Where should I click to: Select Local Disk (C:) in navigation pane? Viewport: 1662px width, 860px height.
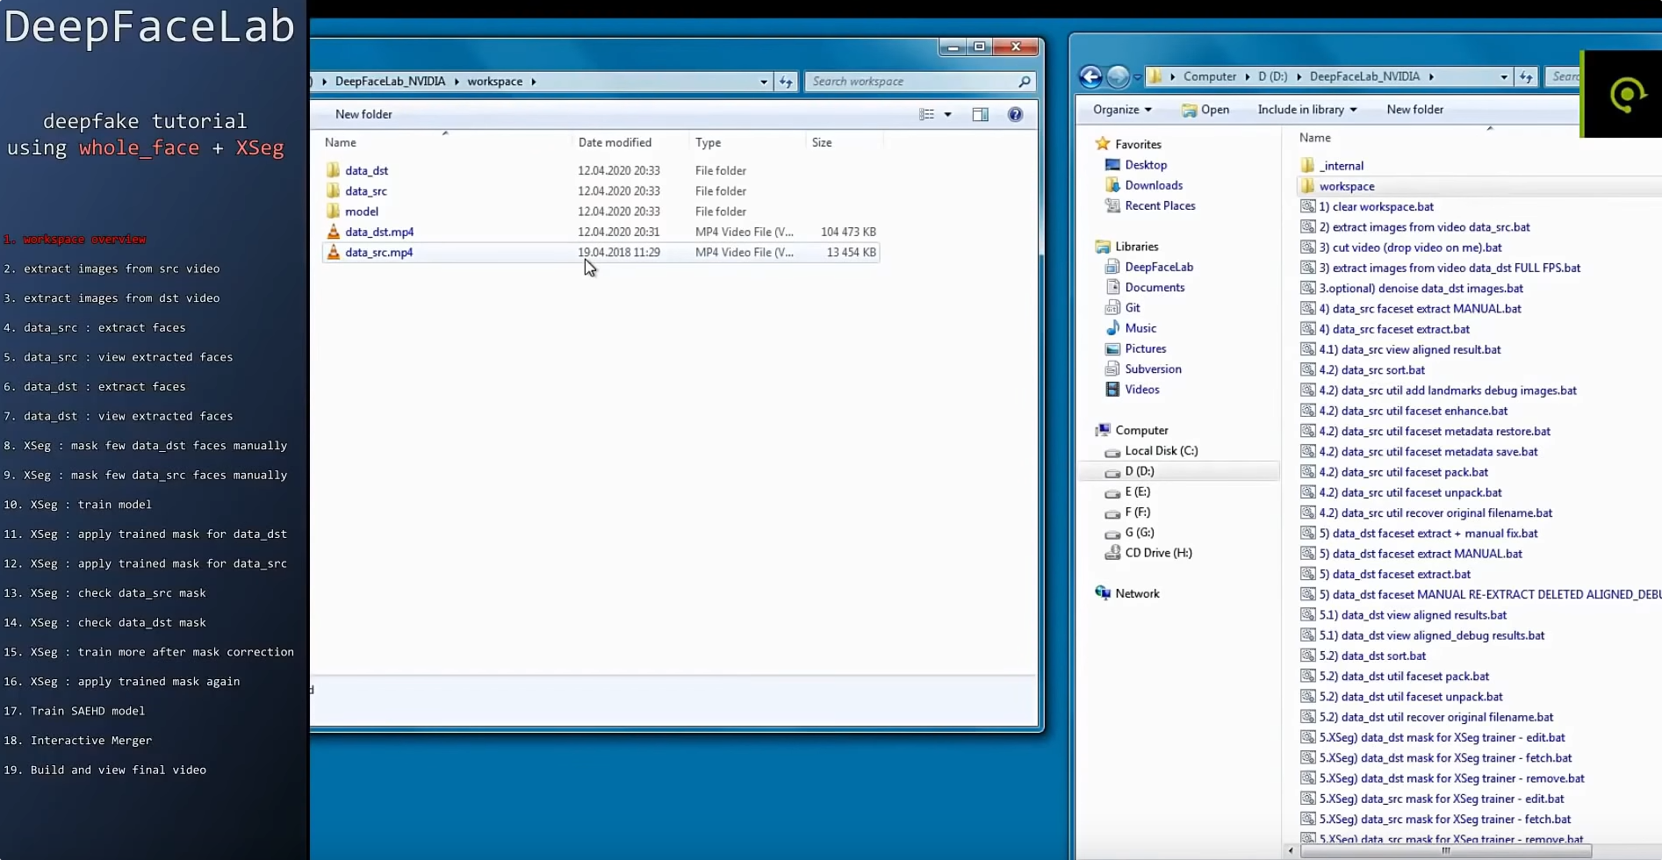[x=1161, y=451]
